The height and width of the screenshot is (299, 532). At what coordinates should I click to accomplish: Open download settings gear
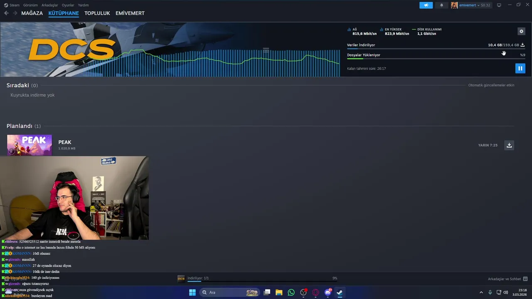(x=521, y=31)
